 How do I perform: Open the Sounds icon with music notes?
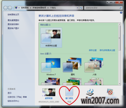[x=90, y=92]
